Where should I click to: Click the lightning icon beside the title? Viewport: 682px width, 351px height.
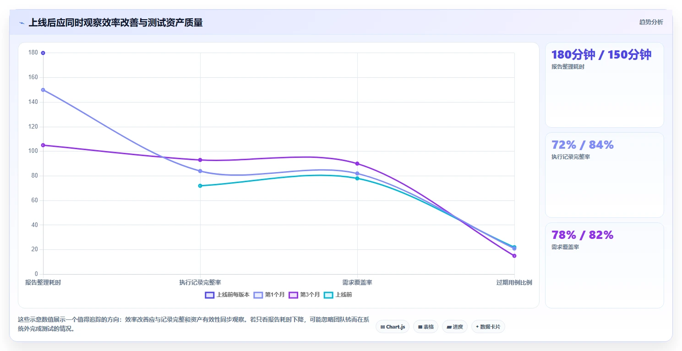pyautogui.click(x=22, y=23)
